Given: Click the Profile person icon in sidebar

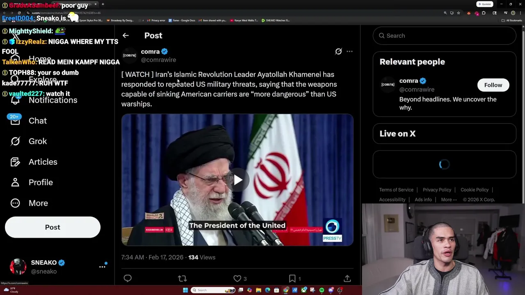Looking at the screenshot, I should [x=15, y=182].
